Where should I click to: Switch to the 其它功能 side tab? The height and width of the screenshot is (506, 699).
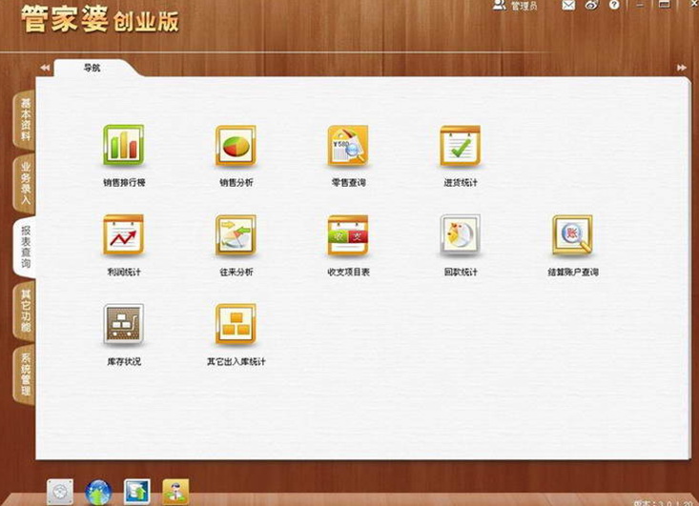25,311
